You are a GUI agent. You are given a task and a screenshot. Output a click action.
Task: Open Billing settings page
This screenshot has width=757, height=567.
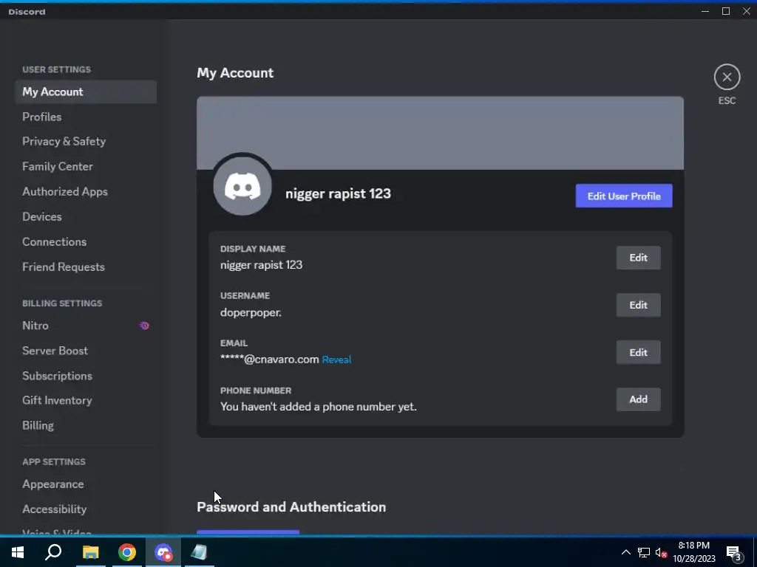(x=86, y=425)
